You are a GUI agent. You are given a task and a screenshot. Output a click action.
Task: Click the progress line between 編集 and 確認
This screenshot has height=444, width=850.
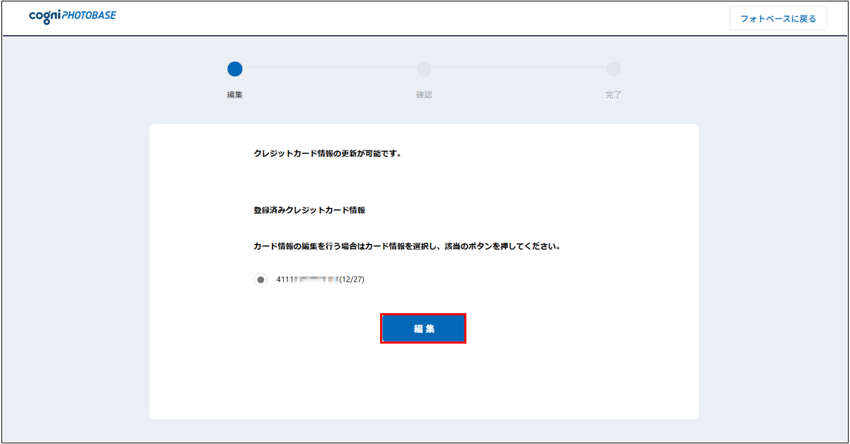(329, 69)
